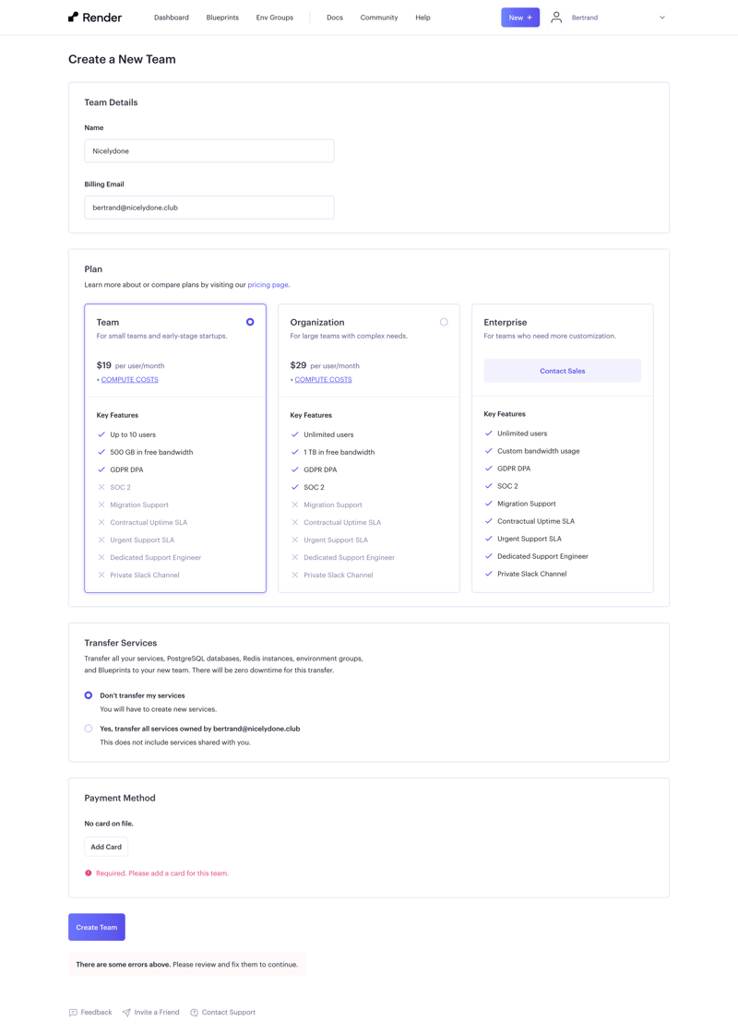This screenshot has width=738, height=1033.
Task: Select transfer all services owned by bertrand
Action: (88, 728)
